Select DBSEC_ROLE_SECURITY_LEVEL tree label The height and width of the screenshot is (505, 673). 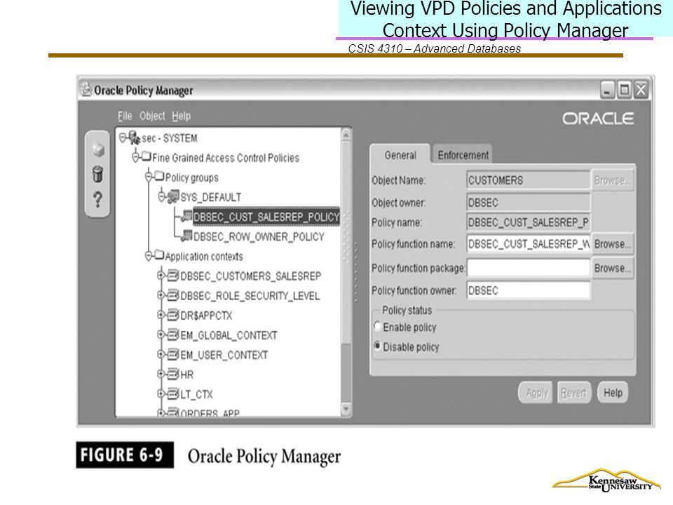[250, 295]
